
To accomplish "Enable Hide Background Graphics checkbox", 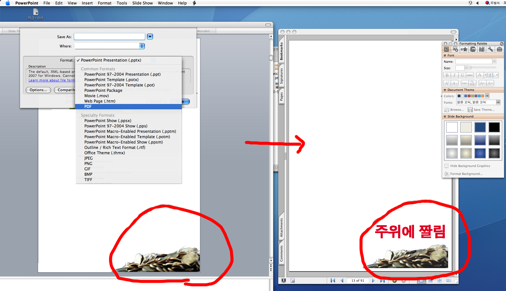I will [446, 166].
